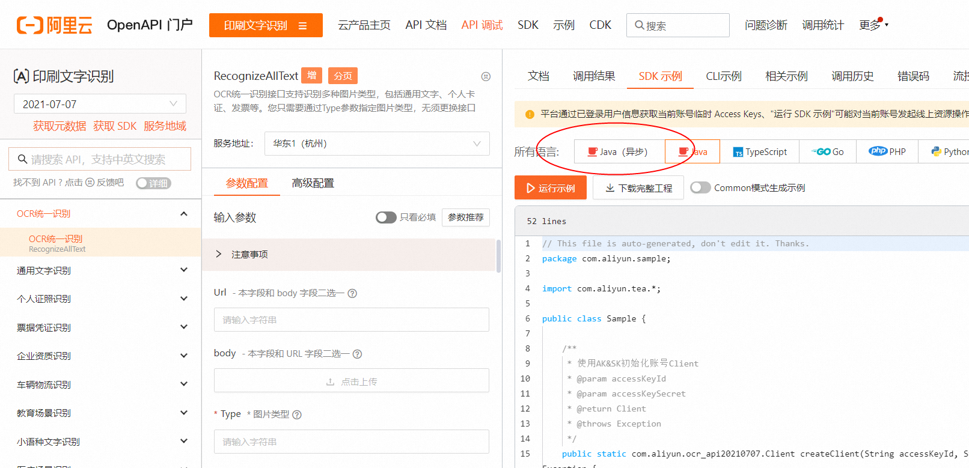Viewport: 969px width, 468px height.
Task: Click the smiley icon beside 反馈吧
Action: click(90, 183)
